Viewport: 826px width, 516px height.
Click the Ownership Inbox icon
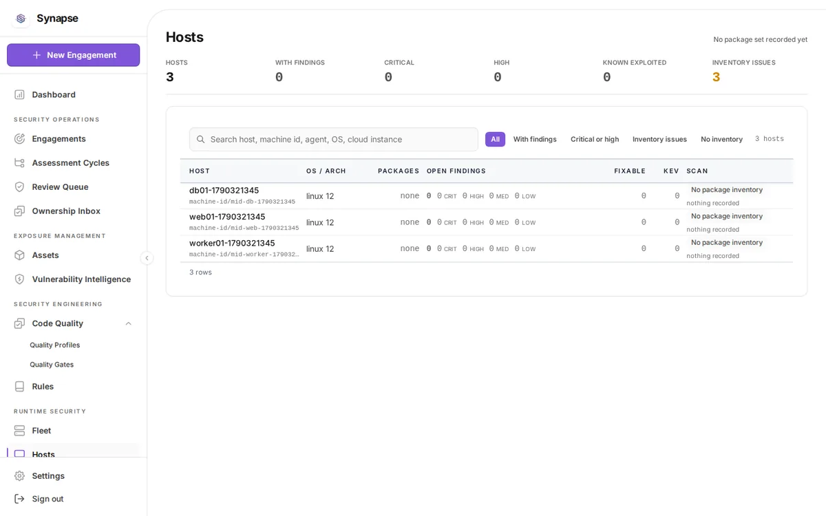(x=19, y=211)
